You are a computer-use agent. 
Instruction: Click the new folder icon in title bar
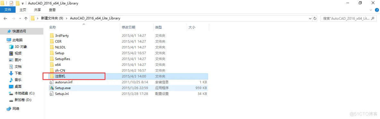click(x=17, y=4)
